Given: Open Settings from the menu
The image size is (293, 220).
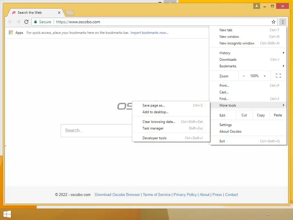Looking at the screenshot, I should pyautogui.click(x=248, y=125).
